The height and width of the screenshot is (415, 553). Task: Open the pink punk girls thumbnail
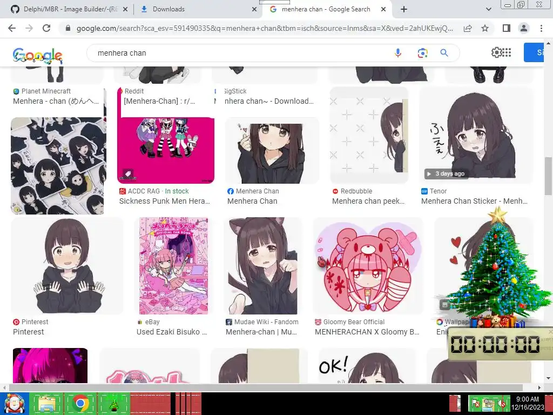tap(166, 150)
